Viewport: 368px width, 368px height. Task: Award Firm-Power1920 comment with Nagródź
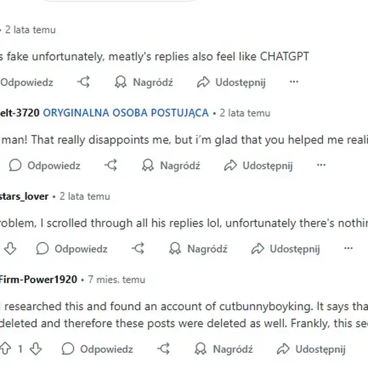[x=224, y=349]
